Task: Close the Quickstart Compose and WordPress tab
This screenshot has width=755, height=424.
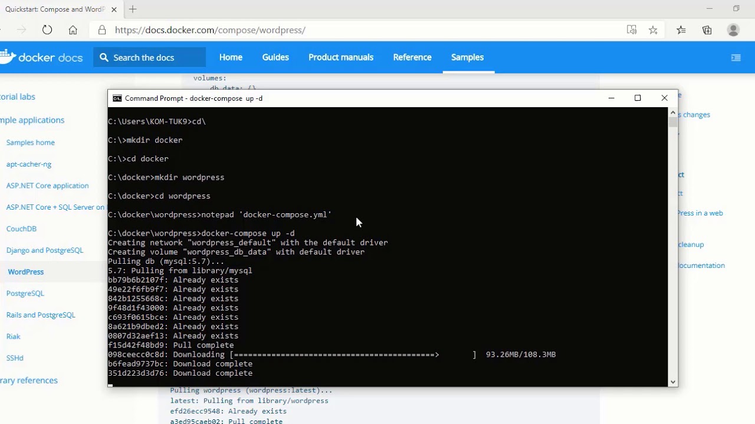Action: 114,9
